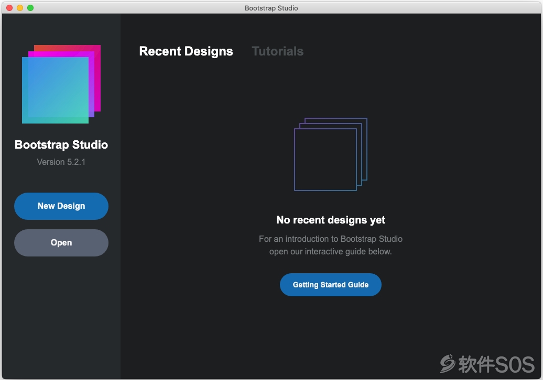The width and height of the screenshot is (543, 380).
Task: Launch the Getting Started Guide
Action: tap(330, 285)
